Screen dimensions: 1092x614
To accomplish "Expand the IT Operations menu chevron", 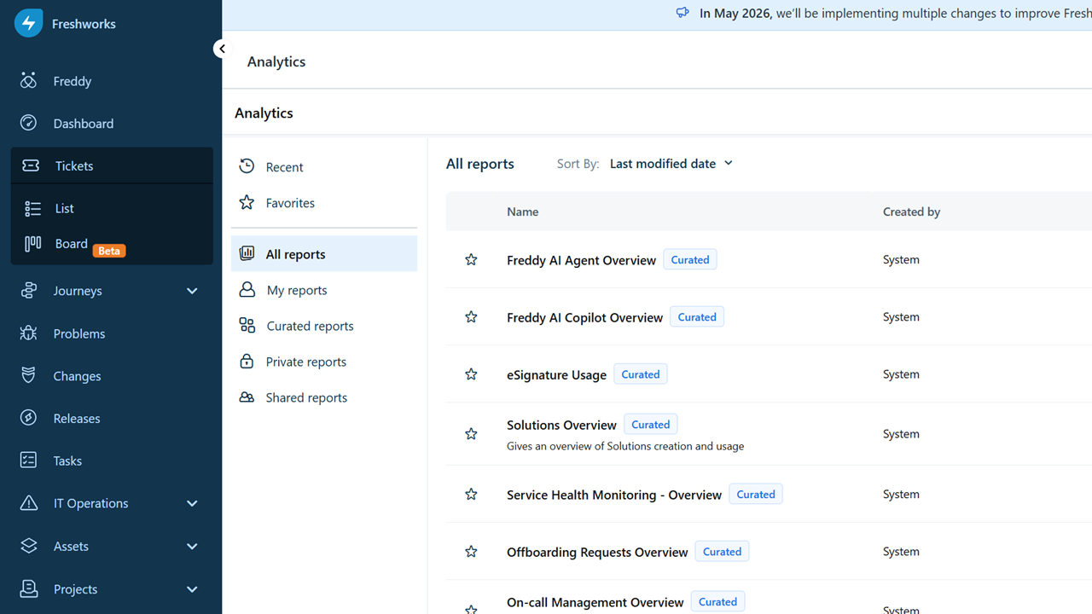I will click(192, 503).
